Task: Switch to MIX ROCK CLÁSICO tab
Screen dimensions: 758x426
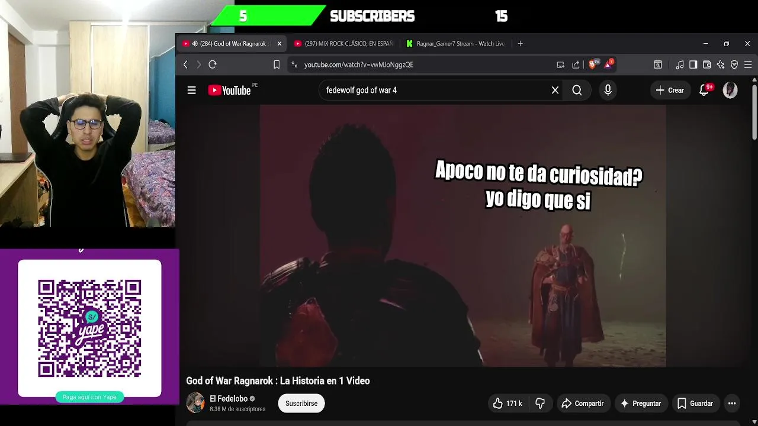Action: pyautogui.click(x=343, y=44)
